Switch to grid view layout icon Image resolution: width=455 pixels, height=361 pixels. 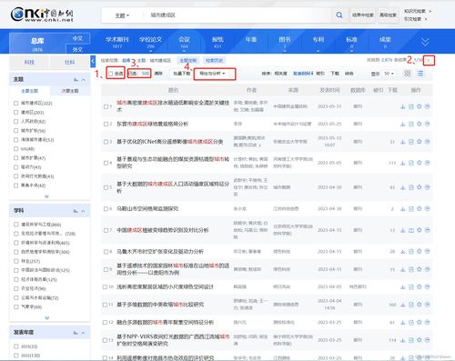[x=408, y=74]
